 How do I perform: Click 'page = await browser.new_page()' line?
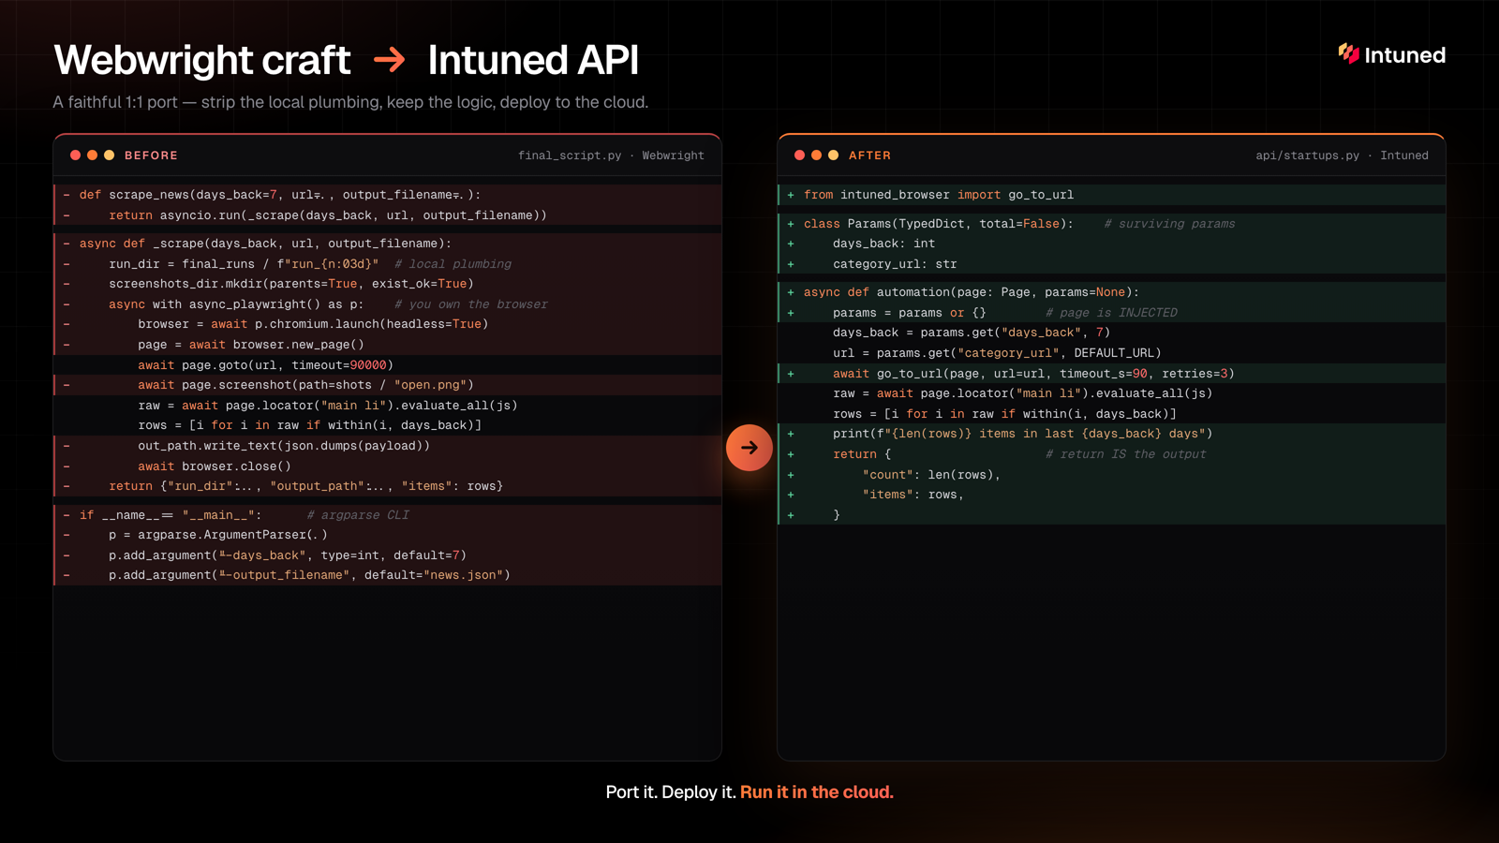point(388,345)
